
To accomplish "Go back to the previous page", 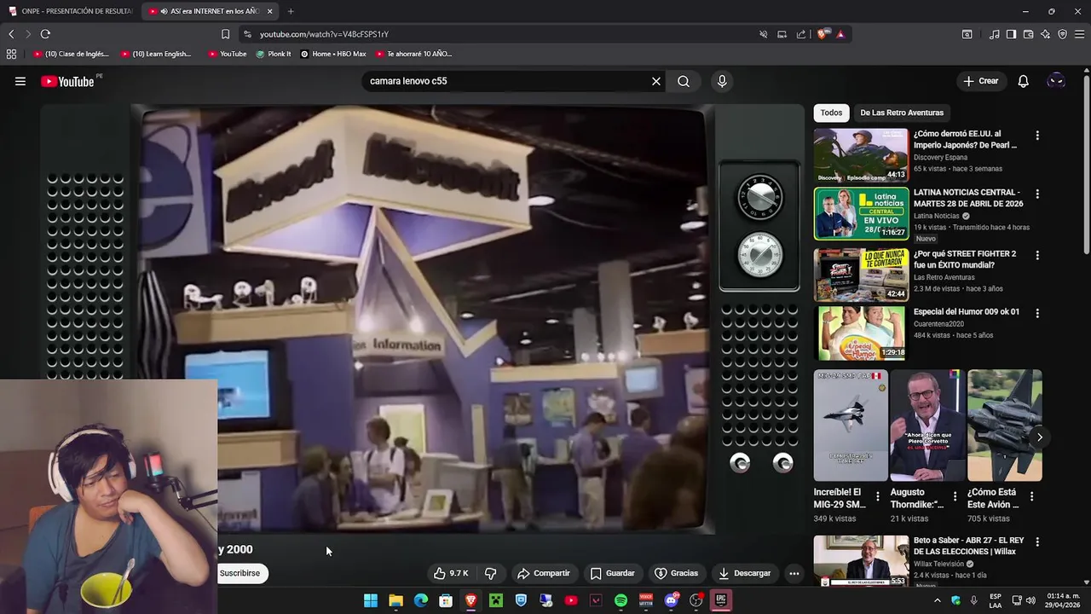I will [x=11, y=34].
